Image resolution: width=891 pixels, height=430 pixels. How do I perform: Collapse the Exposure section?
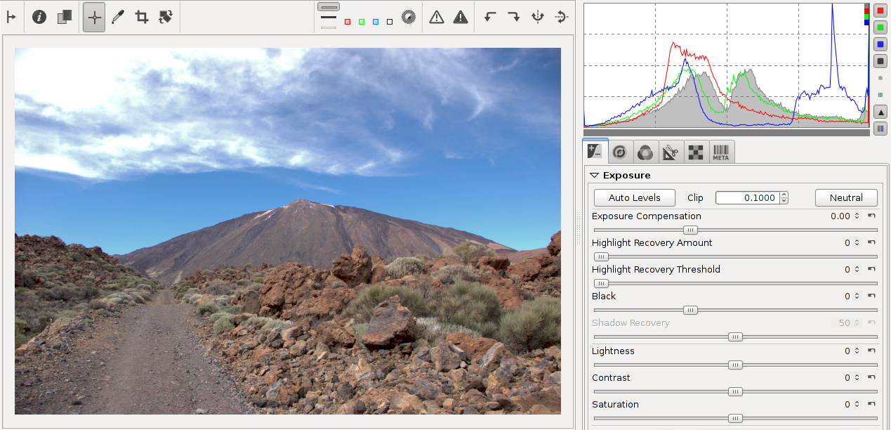pyautogui.click(x=595, y=176)
